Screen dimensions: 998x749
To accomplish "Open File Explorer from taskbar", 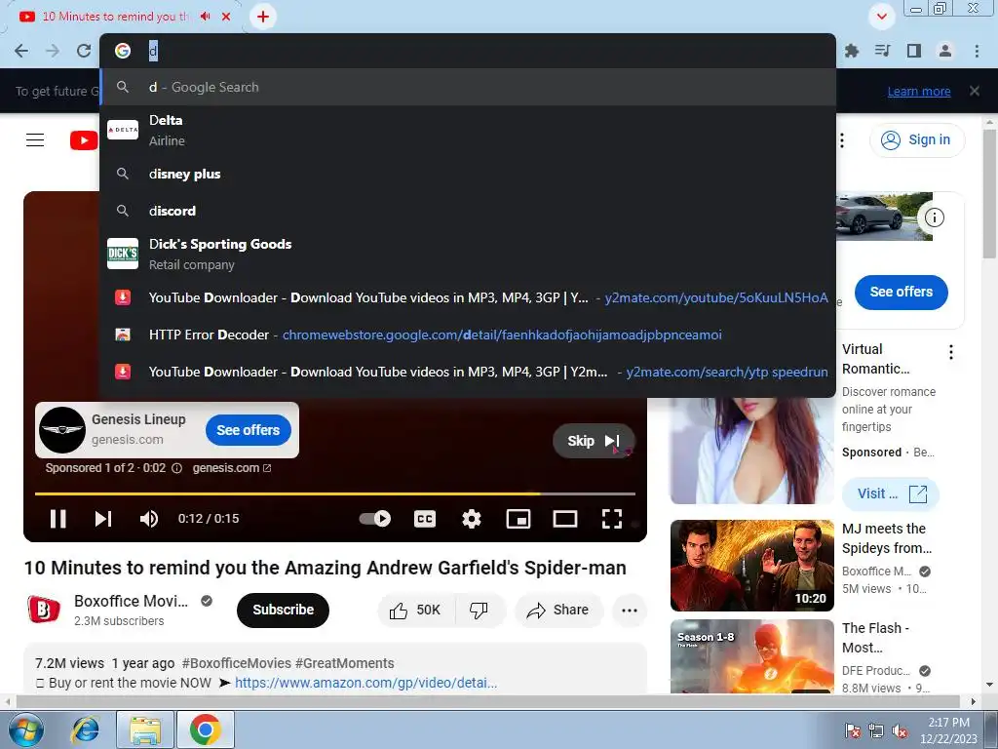I will coord(145,729).
